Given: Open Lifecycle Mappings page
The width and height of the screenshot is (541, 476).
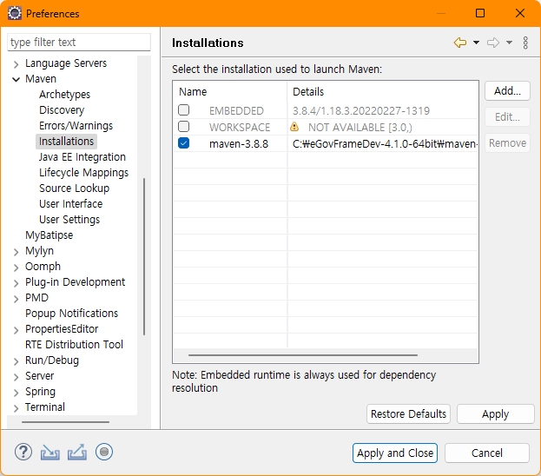Looking at the screenshot, I should [x=83, y=173].
